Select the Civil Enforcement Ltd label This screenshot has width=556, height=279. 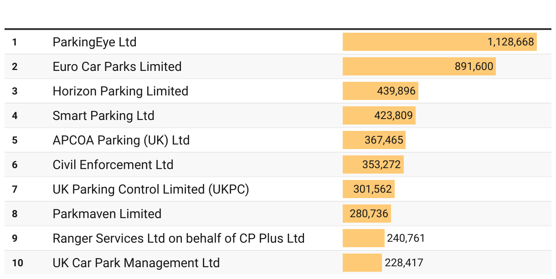coord(113,165)
